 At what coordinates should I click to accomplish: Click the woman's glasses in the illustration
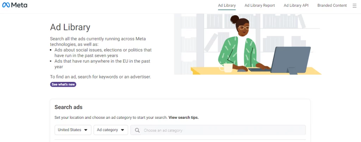tap(243, 27)
